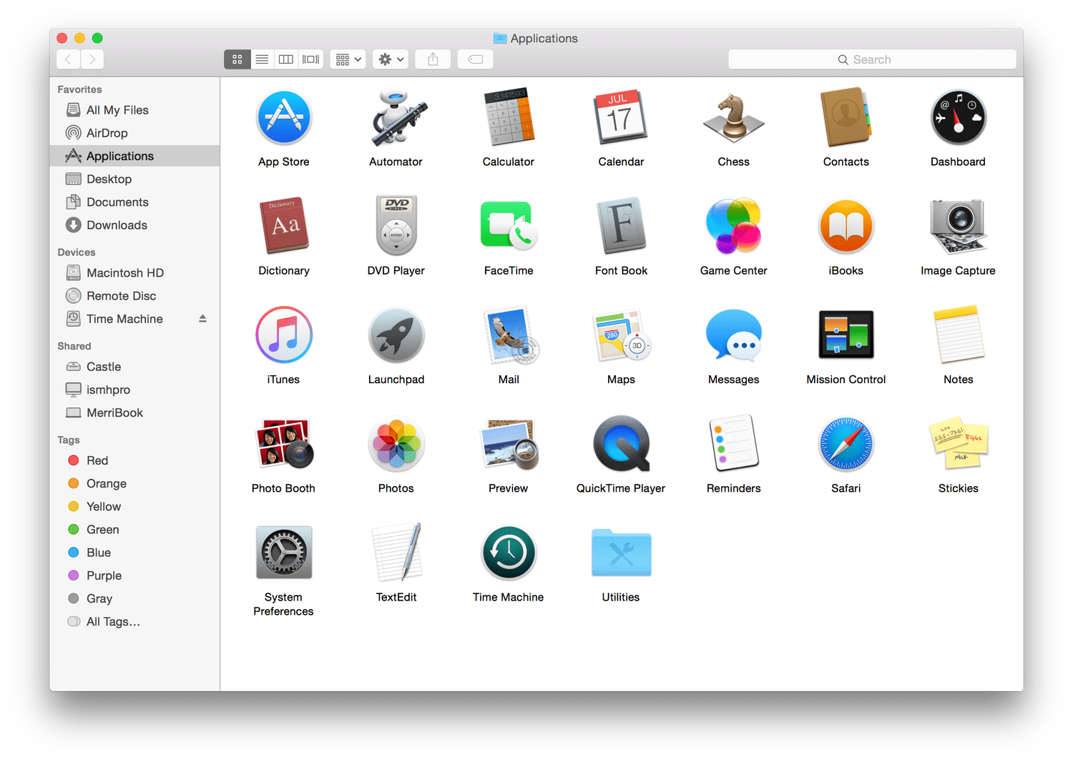This screenshot has width=1073, height=762.
Task: Select Documents in the sidebar
Action: pos(134,202)
